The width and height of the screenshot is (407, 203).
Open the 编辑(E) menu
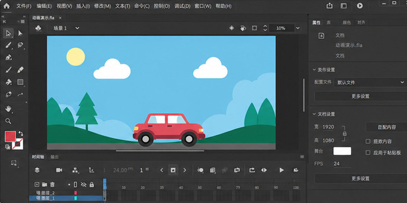44,6
